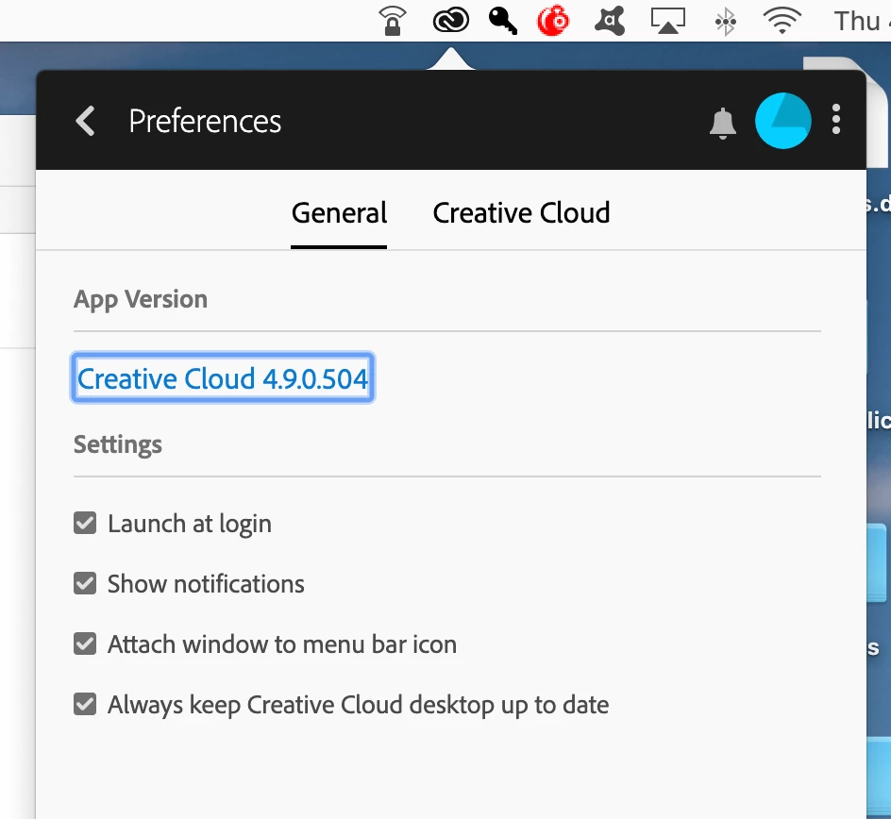The height and width of the screenshot is (819, 891).
Task: Click the Thu clock in menu bar
Action: [862, 21]
